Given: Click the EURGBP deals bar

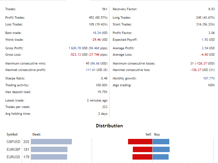Looking at the screenshot, I should 50,149.
